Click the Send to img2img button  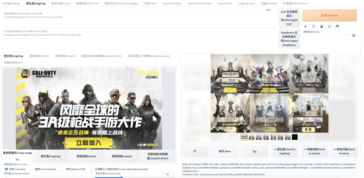284,151
